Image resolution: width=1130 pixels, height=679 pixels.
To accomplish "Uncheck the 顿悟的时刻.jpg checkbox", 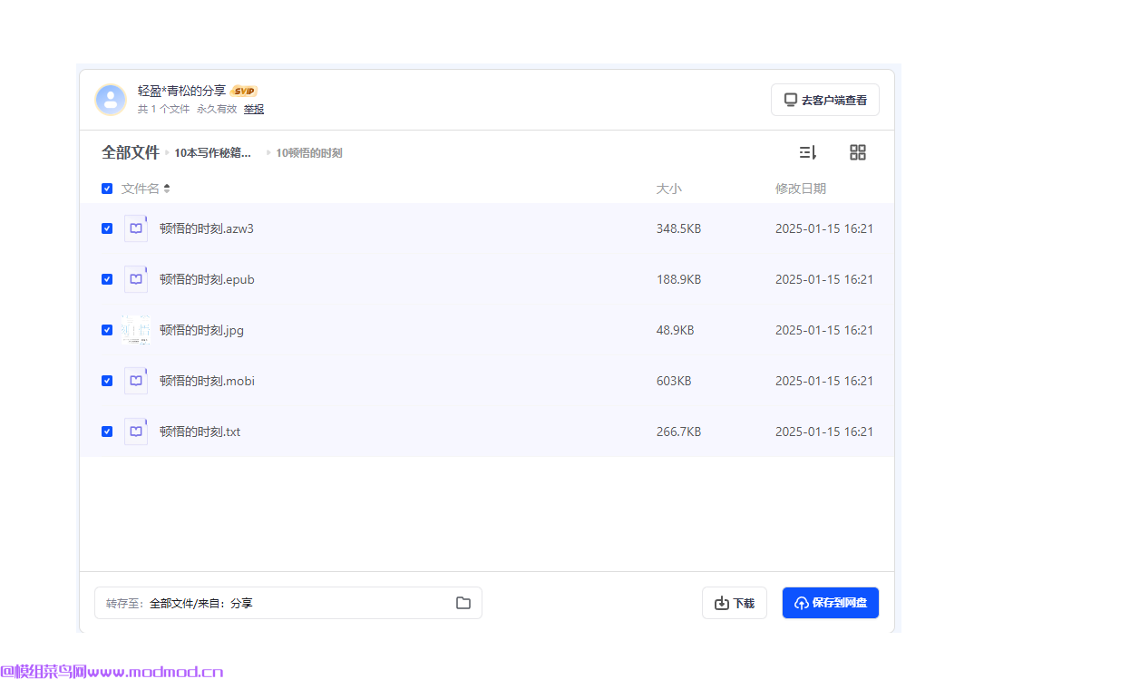I will [x=107, y=330].
